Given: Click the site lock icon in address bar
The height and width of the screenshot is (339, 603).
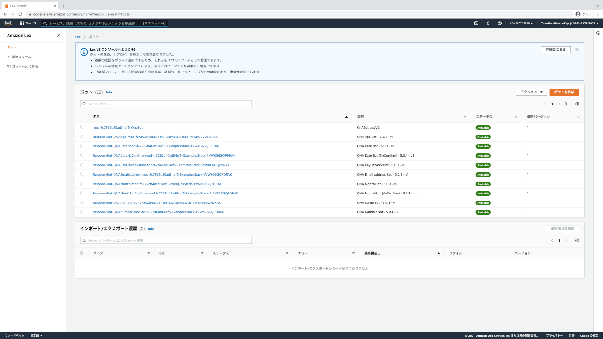Looking at the screenshot, I should point(29,14).
